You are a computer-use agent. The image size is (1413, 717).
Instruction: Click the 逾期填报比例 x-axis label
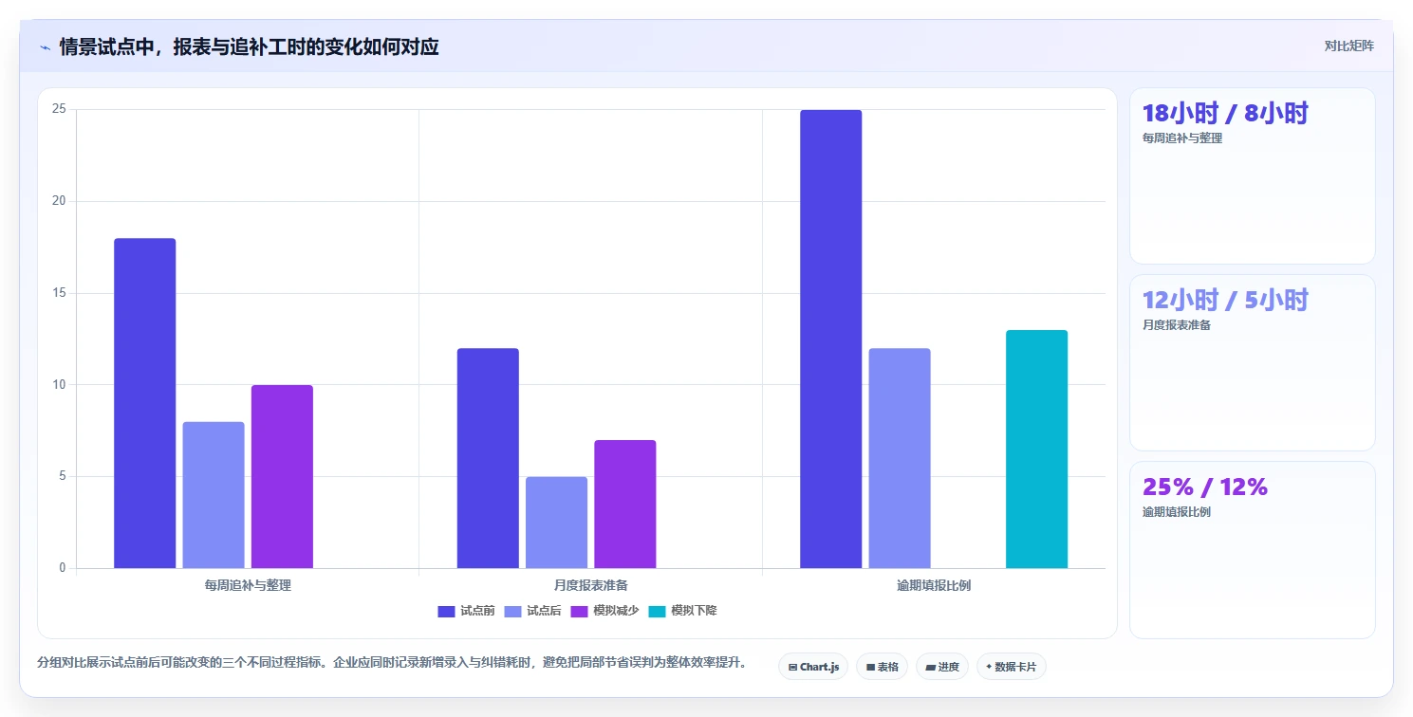pyautogui.click(x=934, y=586)
